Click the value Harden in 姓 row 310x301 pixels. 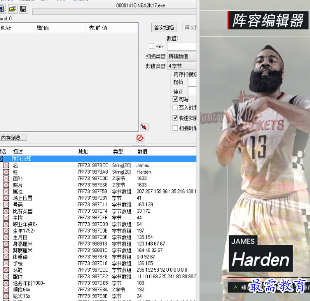pyautogui.click(x=144, y=172)
